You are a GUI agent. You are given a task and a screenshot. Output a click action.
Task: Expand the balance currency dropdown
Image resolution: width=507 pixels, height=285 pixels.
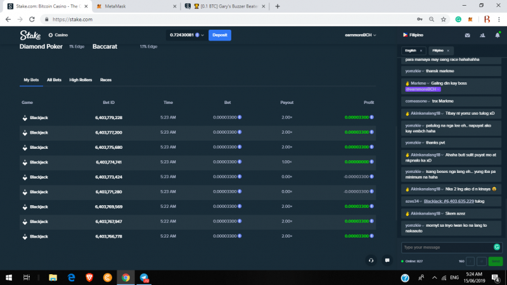pyautogui.click(x=202, y=35)
